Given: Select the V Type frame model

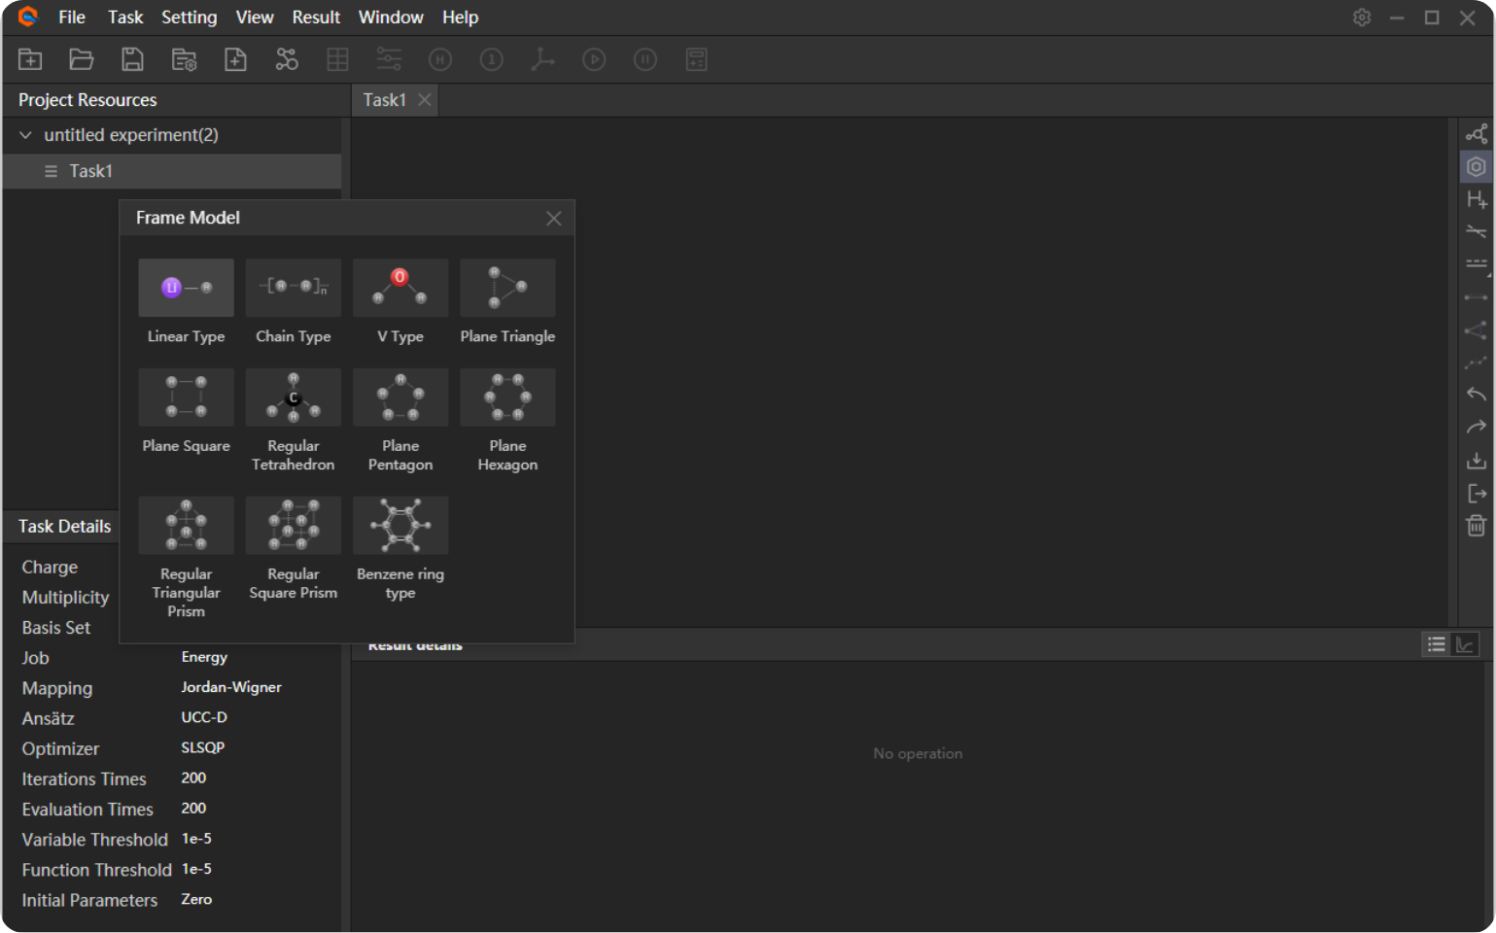Looking at the screenshot, I should click(400, 288).
